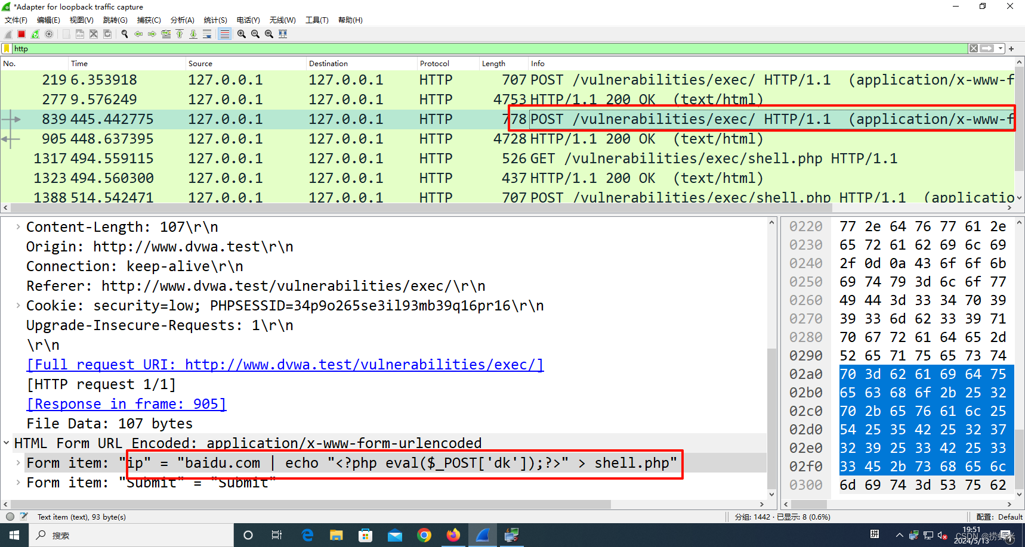Open the filter history dropdown

(1001, 48)
